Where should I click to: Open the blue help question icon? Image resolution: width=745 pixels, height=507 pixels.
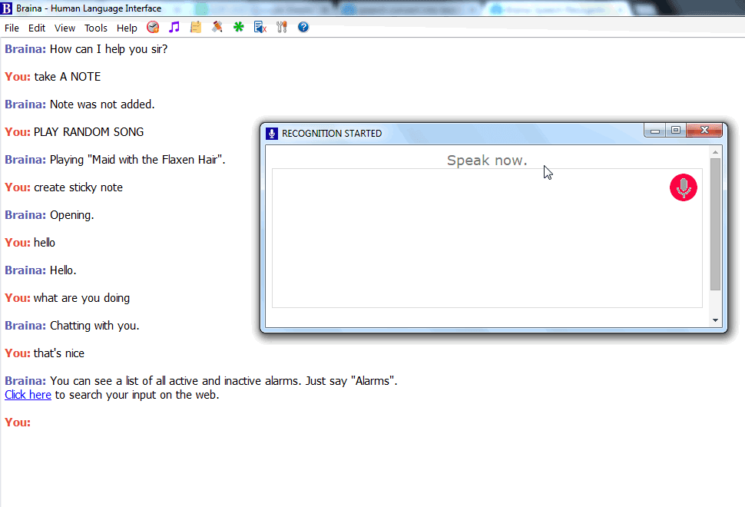[x=303, y=26]
